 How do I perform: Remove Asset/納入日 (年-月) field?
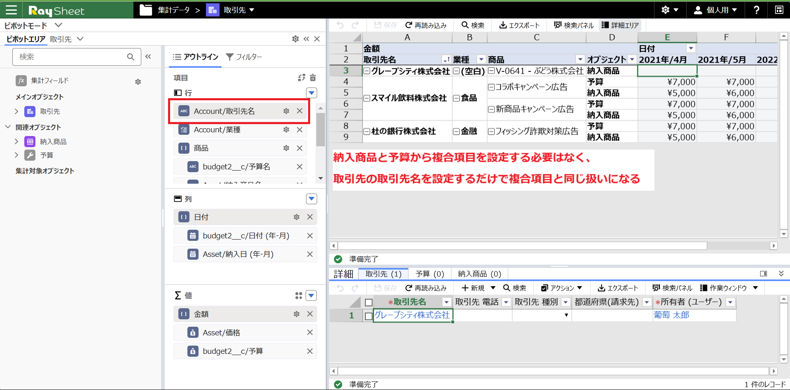pos(310,254)
